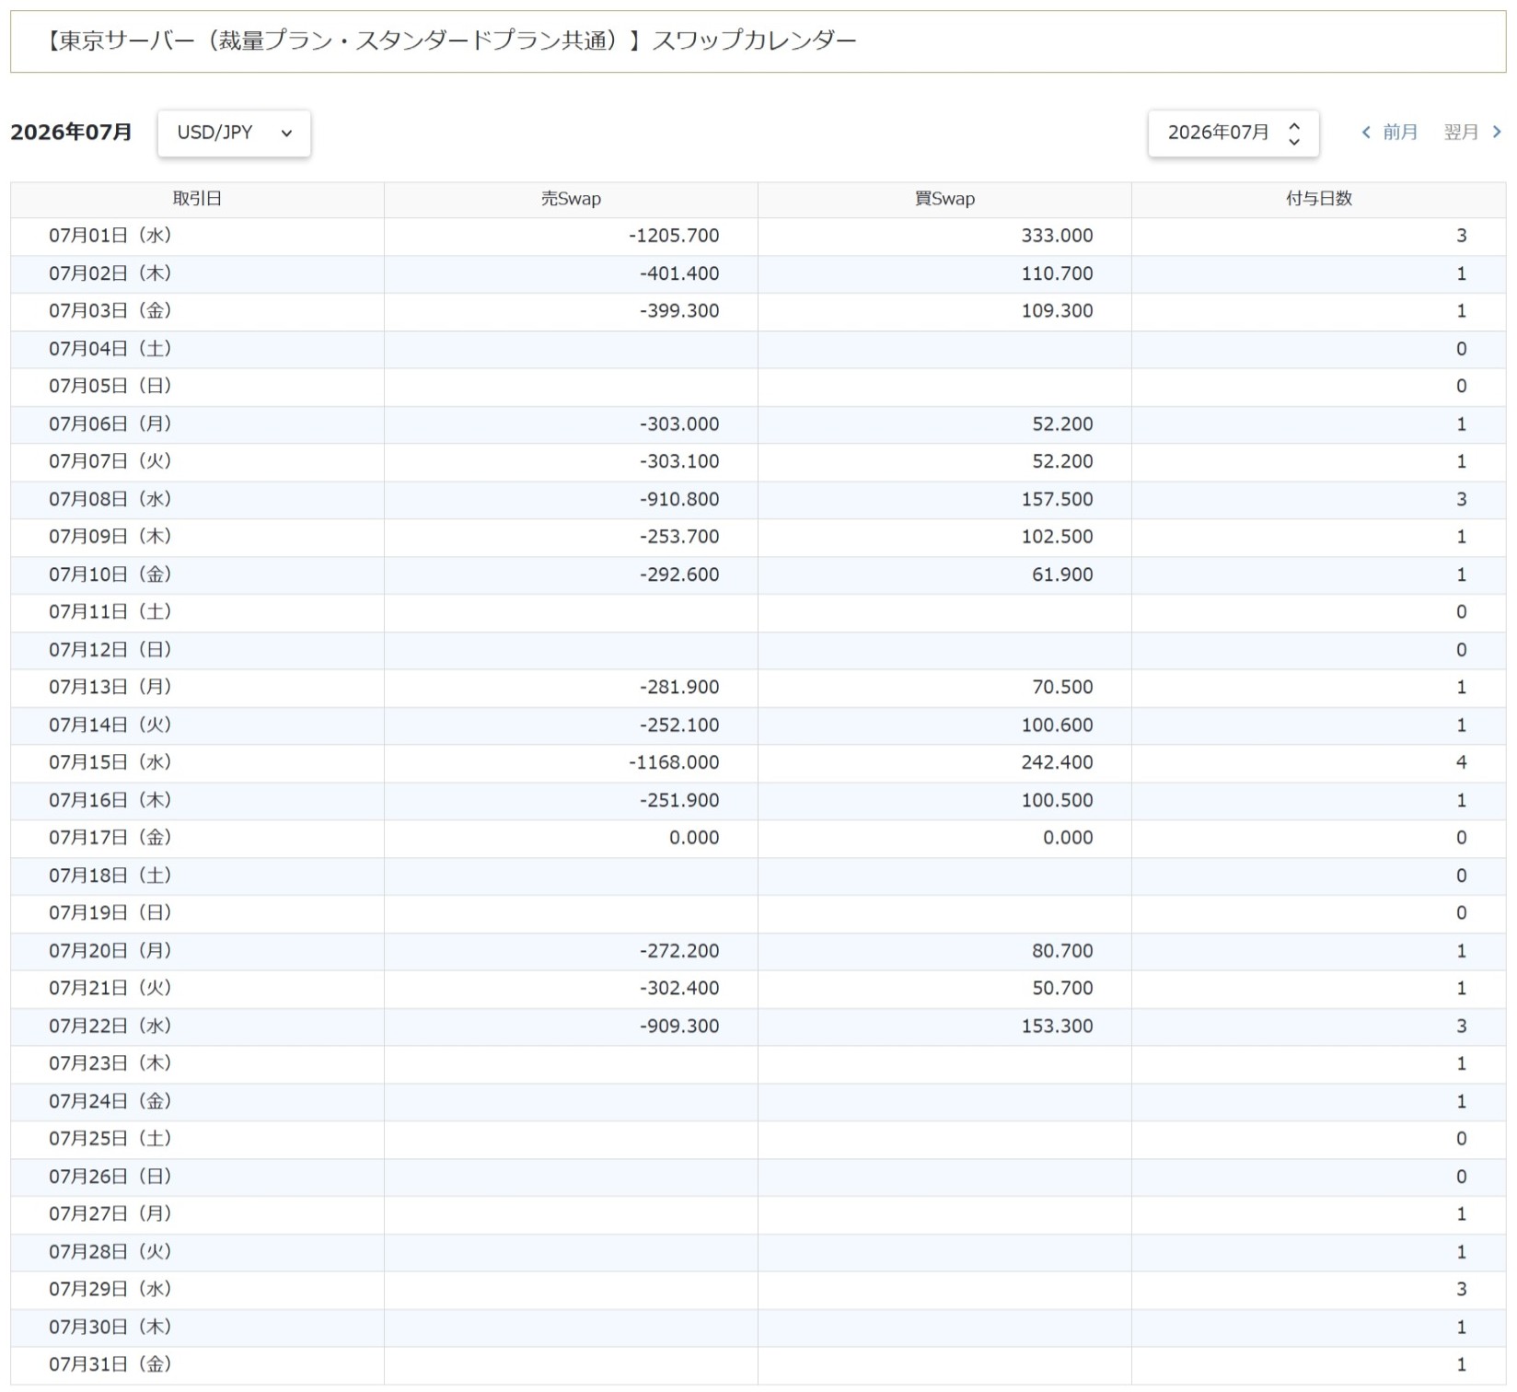Select buy swap value 153.300
The image size is (1517, 1392).
[1057, 1026]
